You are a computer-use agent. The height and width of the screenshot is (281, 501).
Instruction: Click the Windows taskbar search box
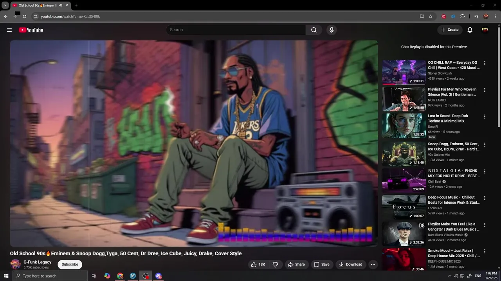pyautogui.click(x=50, y=276)
